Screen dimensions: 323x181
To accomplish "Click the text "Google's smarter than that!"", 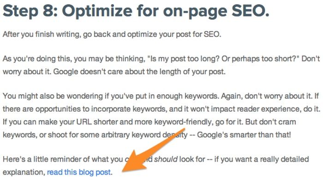I will [244, 135].
